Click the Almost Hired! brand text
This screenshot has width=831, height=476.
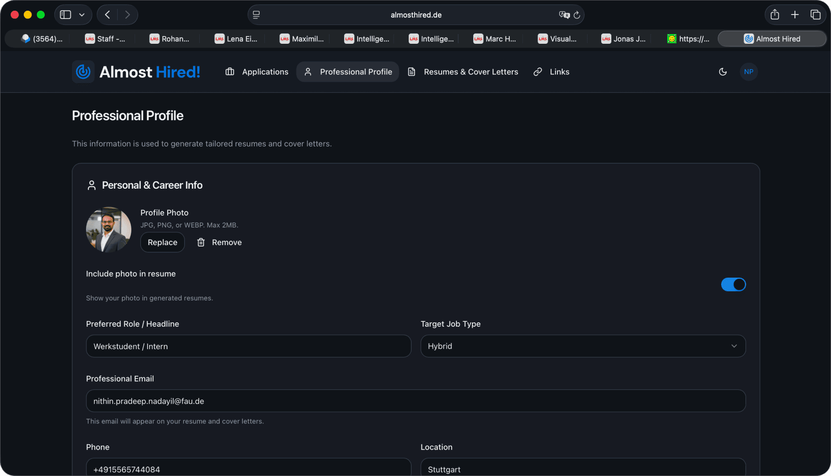click(x=150, y=72)
